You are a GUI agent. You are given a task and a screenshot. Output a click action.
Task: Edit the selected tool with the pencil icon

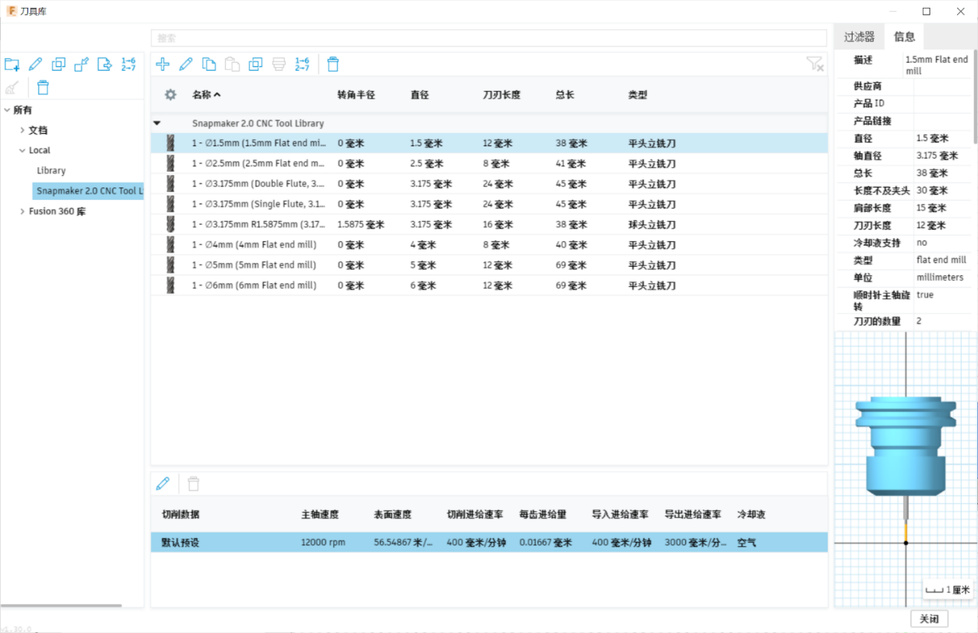[186, 65]
